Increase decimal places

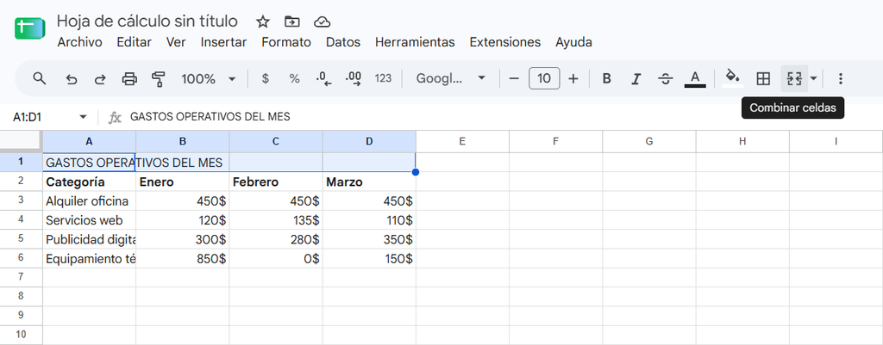tap(354, 78)
